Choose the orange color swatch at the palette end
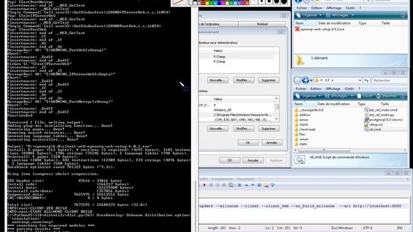 click(247, 3)
